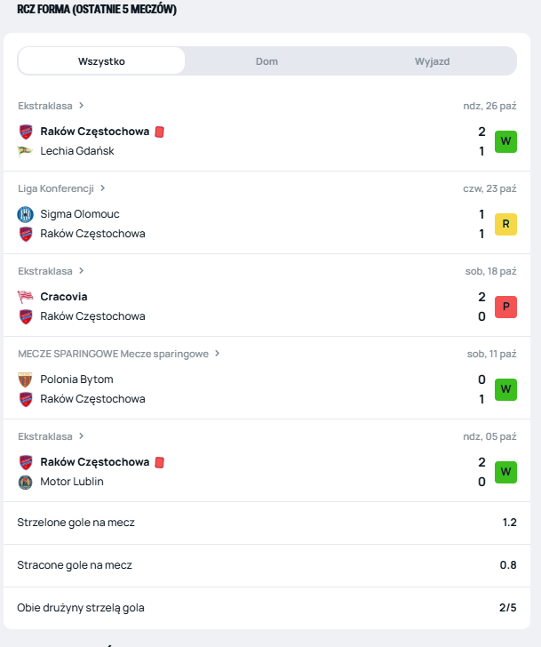Screen dimensions: 541x647
Task: Click Obie drużyny strzelą gola row
Action: tap(267, 608)
